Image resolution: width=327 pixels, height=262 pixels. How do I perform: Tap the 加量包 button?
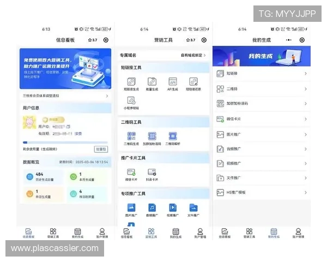(101, 149)
